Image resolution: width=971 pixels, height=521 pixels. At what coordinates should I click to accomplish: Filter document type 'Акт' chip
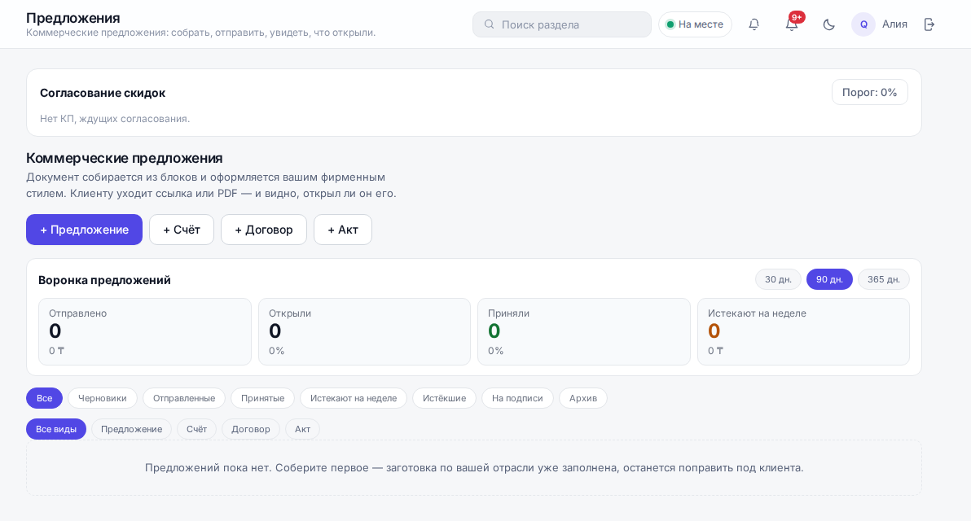(x=303, y=429)
